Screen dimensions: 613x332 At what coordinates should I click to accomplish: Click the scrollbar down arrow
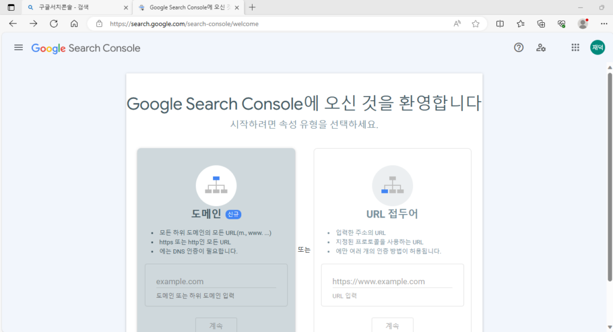609,327
